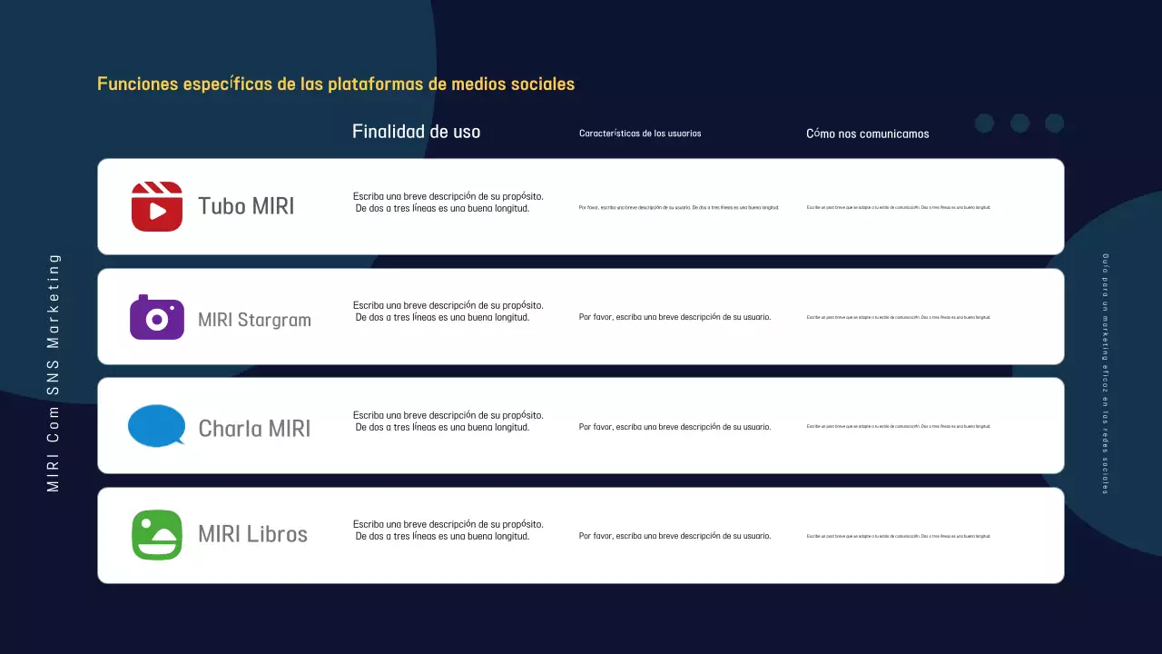Select the purpose description in MIRI Libros row
This screenshot has width=1162, height=654.
pyautogui.click(x=448, y=530)
